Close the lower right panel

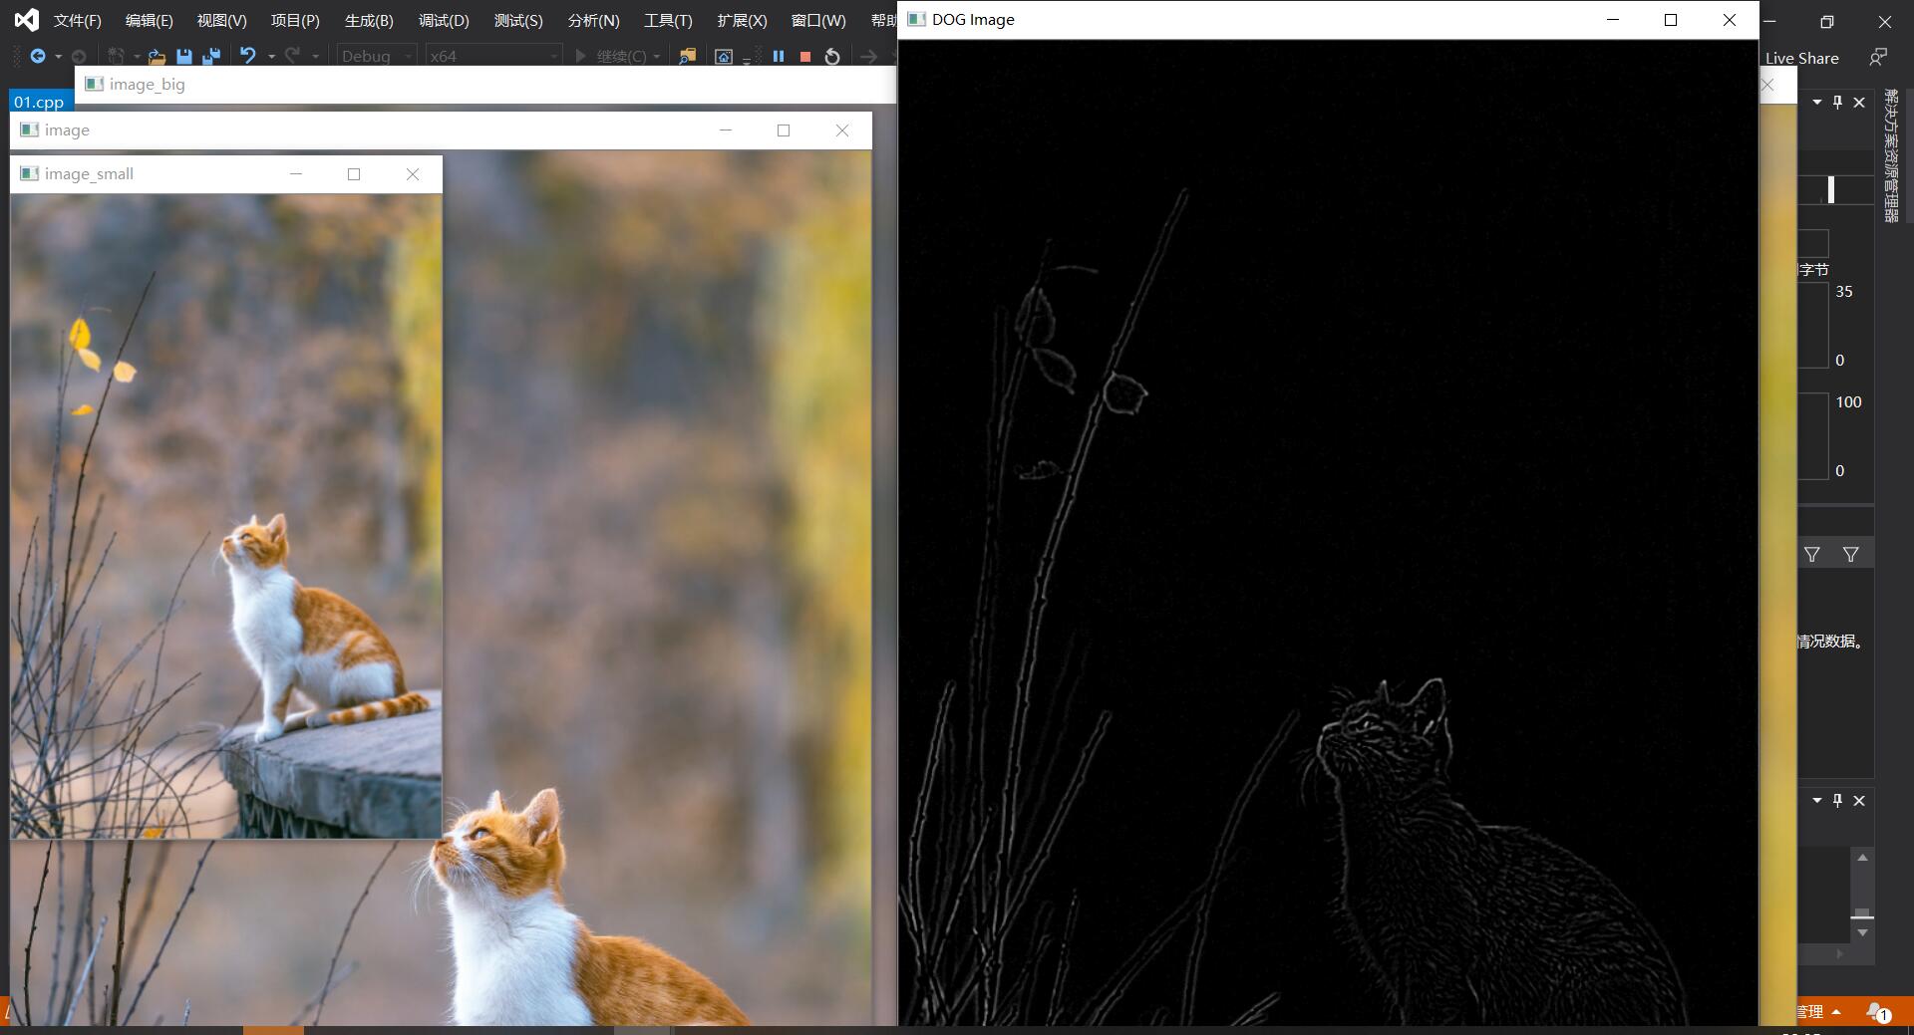pos(1859,800)
